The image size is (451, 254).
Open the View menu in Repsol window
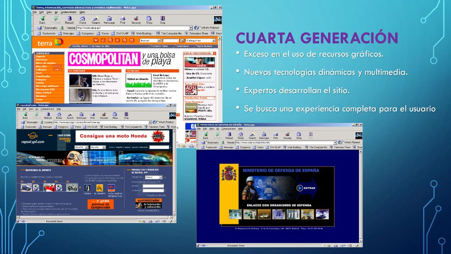(x=31, y=109)
